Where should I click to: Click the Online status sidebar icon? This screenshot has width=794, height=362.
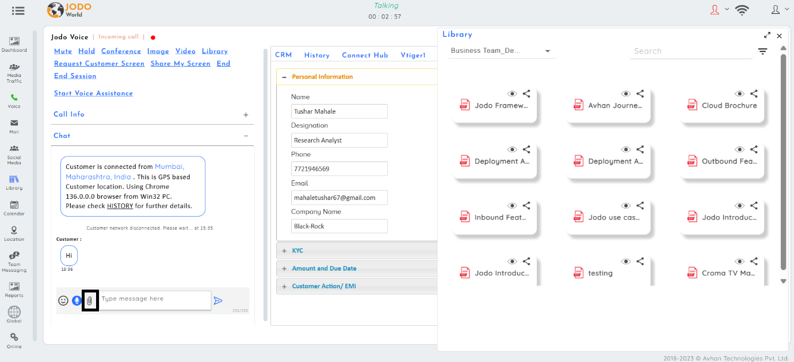tap(14, 341)
